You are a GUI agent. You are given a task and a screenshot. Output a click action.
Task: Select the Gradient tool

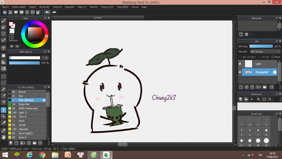[3, 69]
